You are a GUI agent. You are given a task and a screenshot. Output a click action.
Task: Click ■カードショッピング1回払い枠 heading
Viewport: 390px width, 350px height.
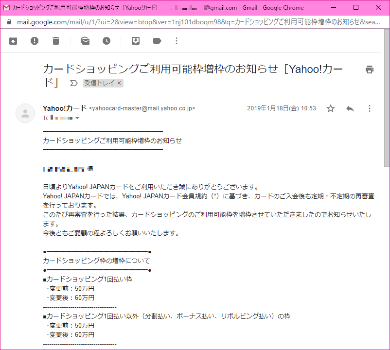tap(88, 280)
